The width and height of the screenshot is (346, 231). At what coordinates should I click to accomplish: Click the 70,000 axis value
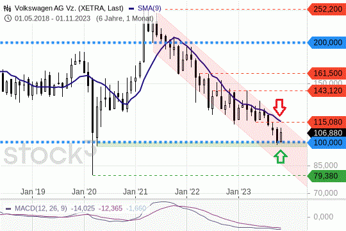[x=325, y=193]
